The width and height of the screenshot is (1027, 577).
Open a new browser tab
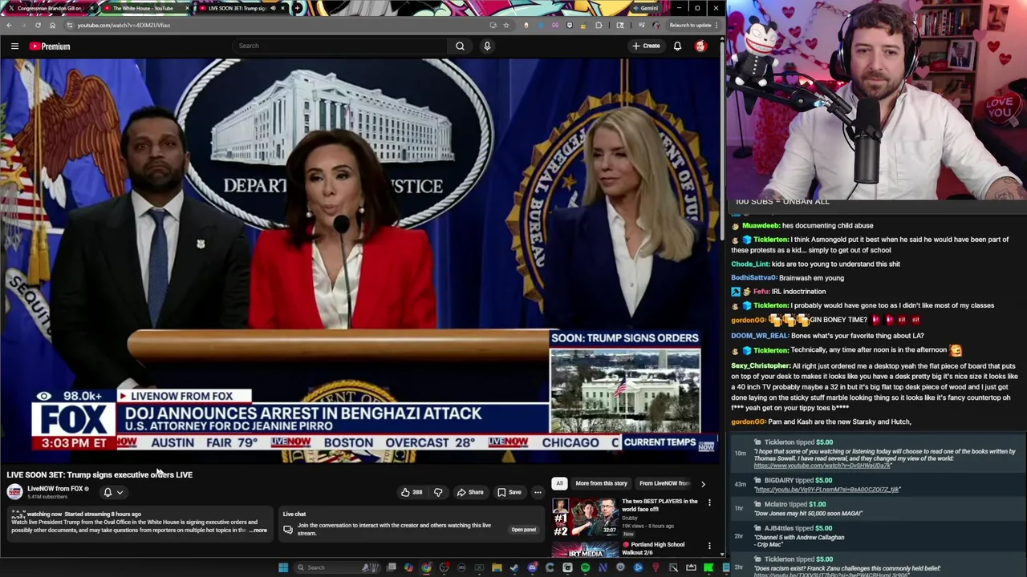297,8
